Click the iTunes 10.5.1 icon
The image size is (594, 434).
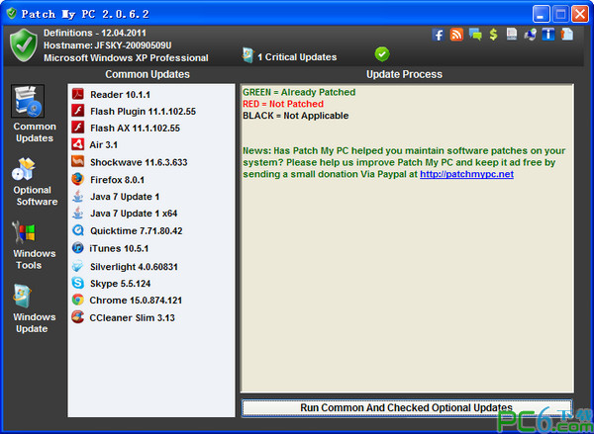click(77, 248)
